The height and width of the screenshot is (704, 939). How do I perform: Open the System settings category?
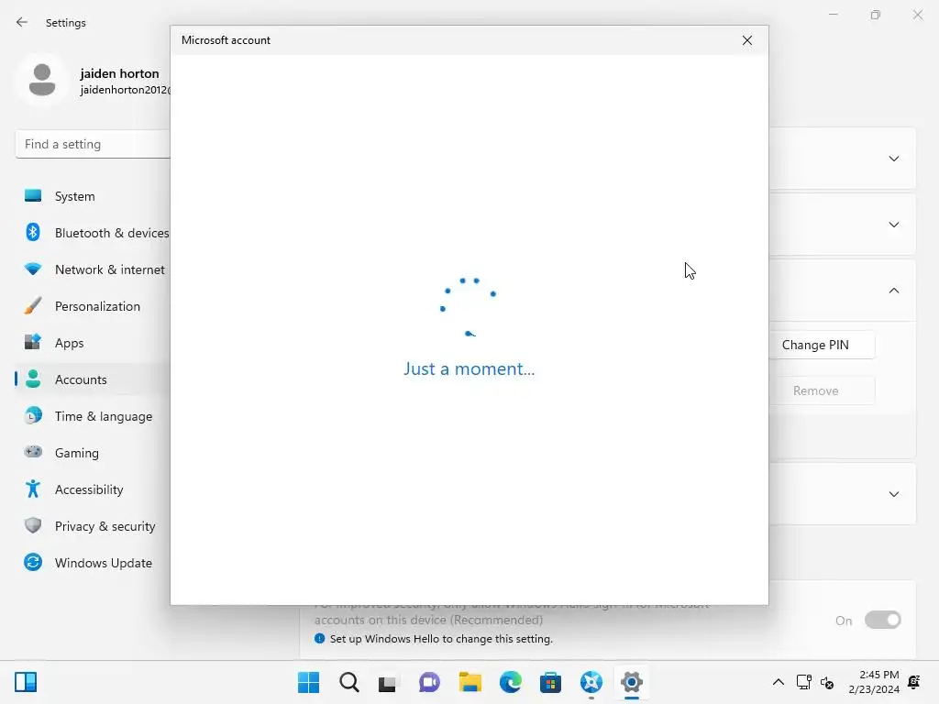[x=93, y=196]
